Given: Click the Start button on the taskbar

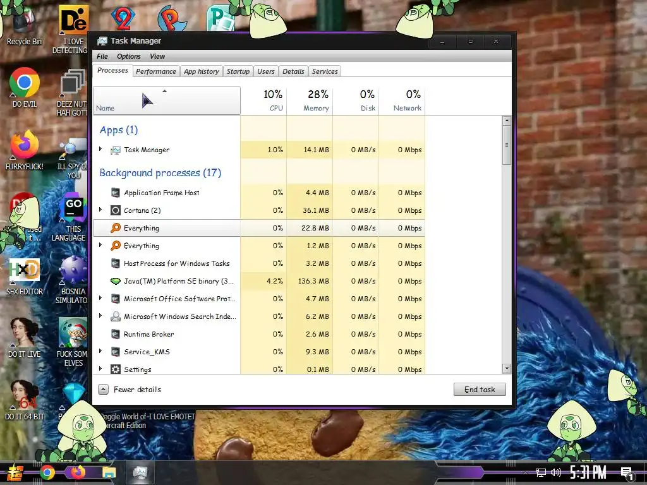Looking at the screenshot, I should click(15, 472).
